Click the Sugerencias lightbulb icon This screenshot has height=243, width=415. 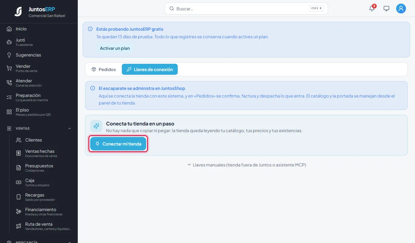tap(9, 55)
